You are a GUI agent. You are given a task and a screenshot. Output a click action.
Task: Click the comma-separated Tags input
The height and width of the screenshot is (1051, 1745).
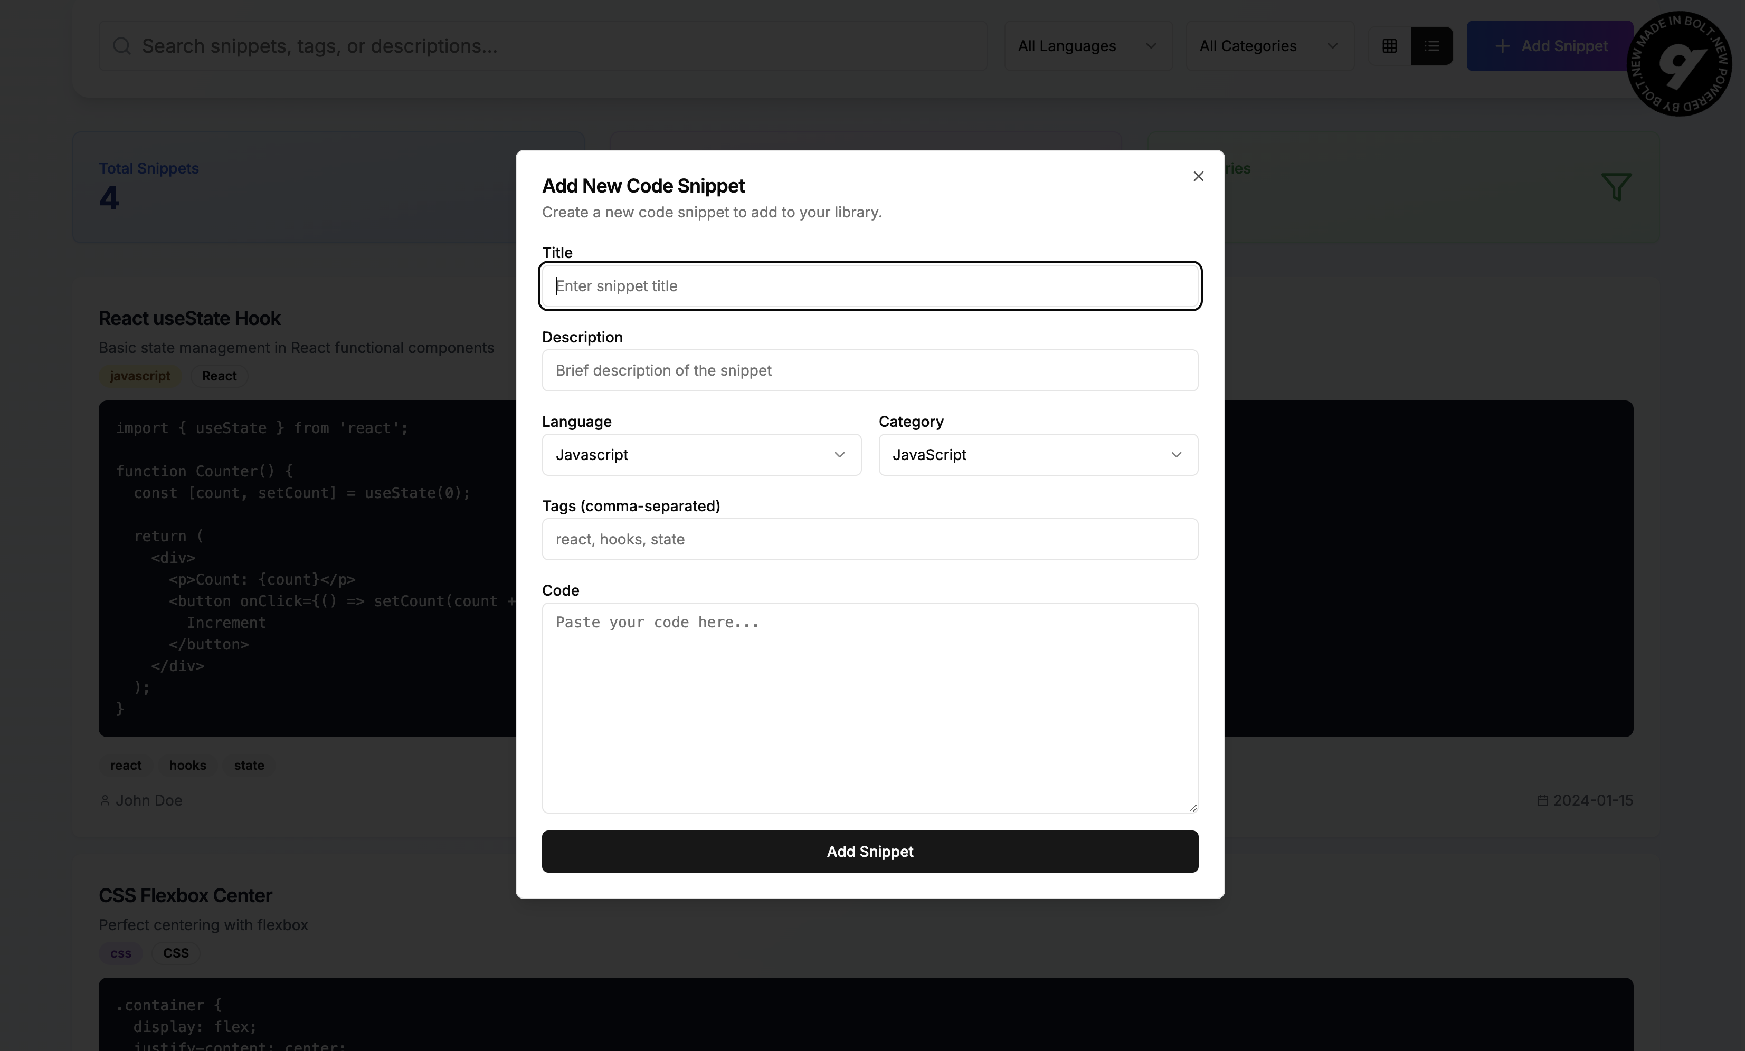[x=870, y=539]
